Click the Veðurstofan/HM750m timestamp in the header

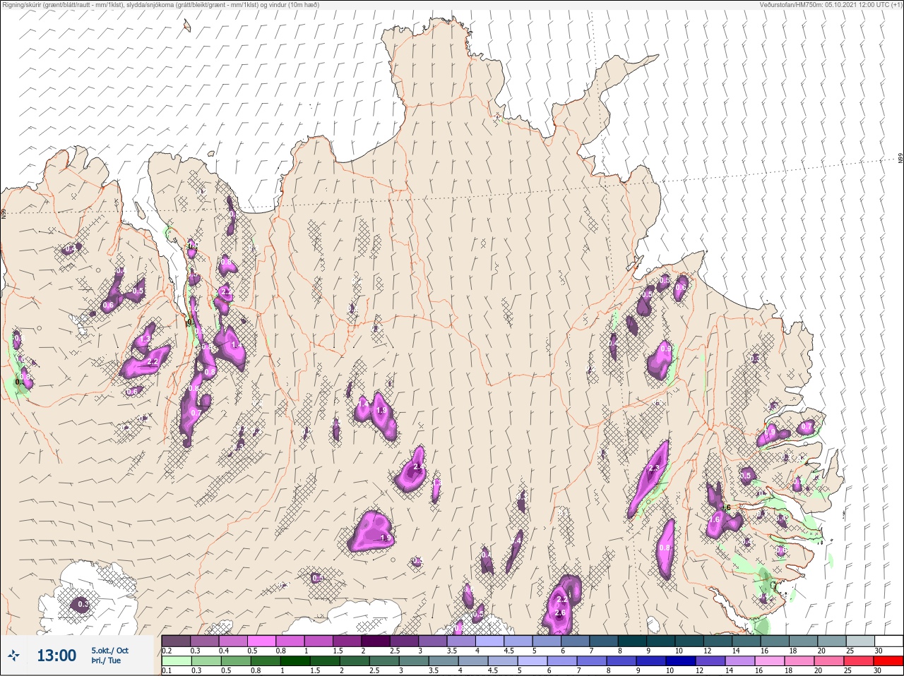click(830, 5)
